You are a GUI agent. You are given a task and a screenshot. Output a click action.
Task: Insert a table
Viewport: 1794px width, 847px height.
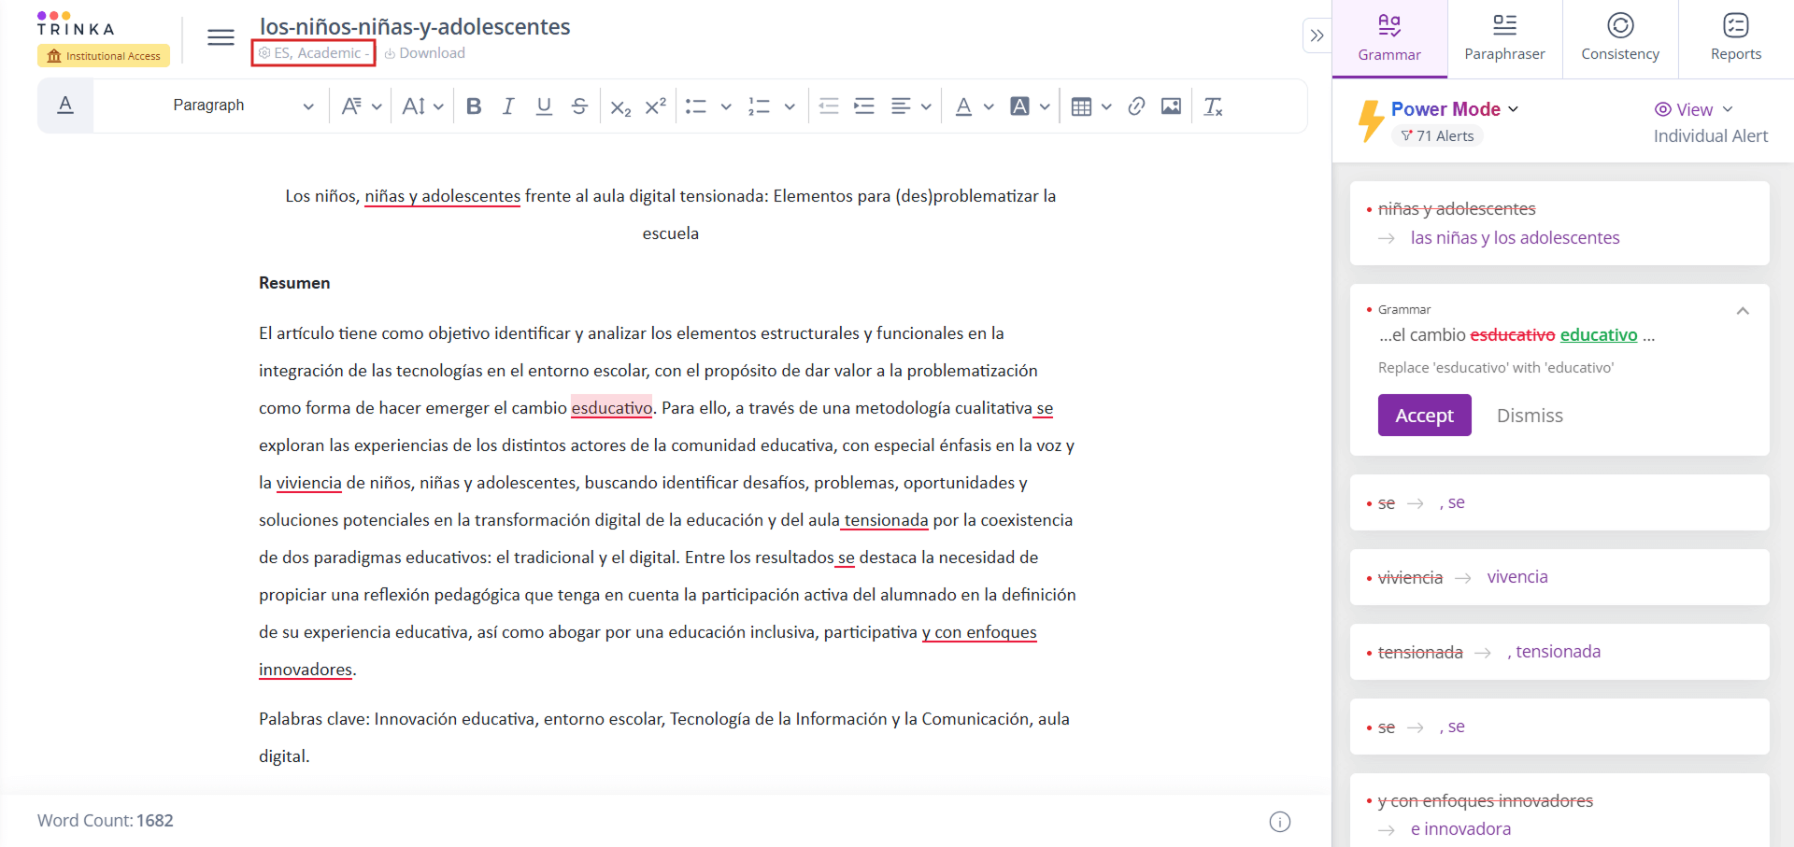coord(1081,106)
